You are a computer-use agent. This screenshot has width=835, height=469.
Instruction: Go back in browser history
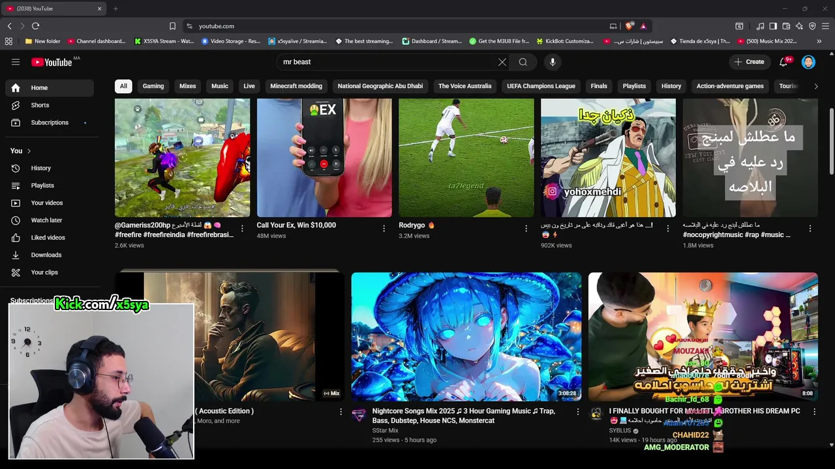(9, 26)
